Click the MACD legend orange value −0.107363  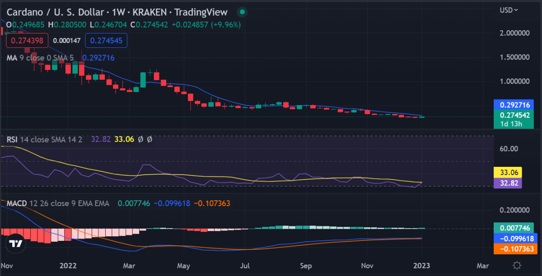[212, 203]
